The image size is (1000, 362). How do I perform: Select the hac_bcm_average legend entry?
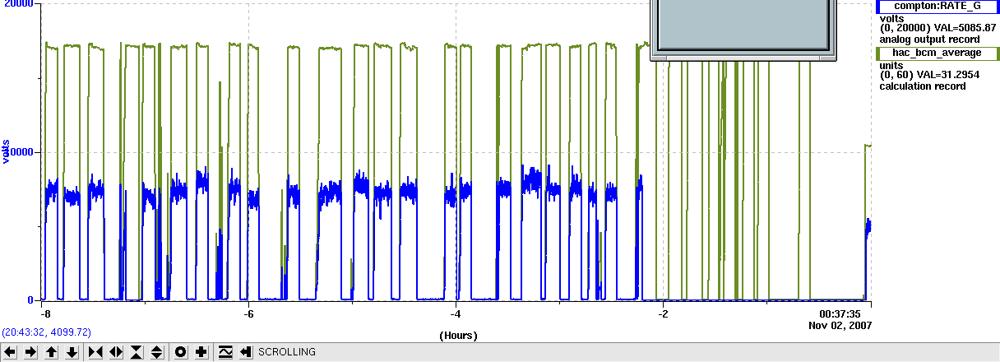coord(936,53)
